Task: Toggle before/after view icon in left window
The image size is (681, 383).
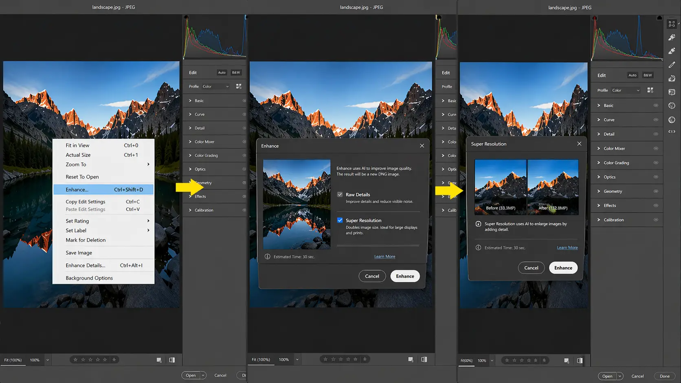Action: coord(172,360)
